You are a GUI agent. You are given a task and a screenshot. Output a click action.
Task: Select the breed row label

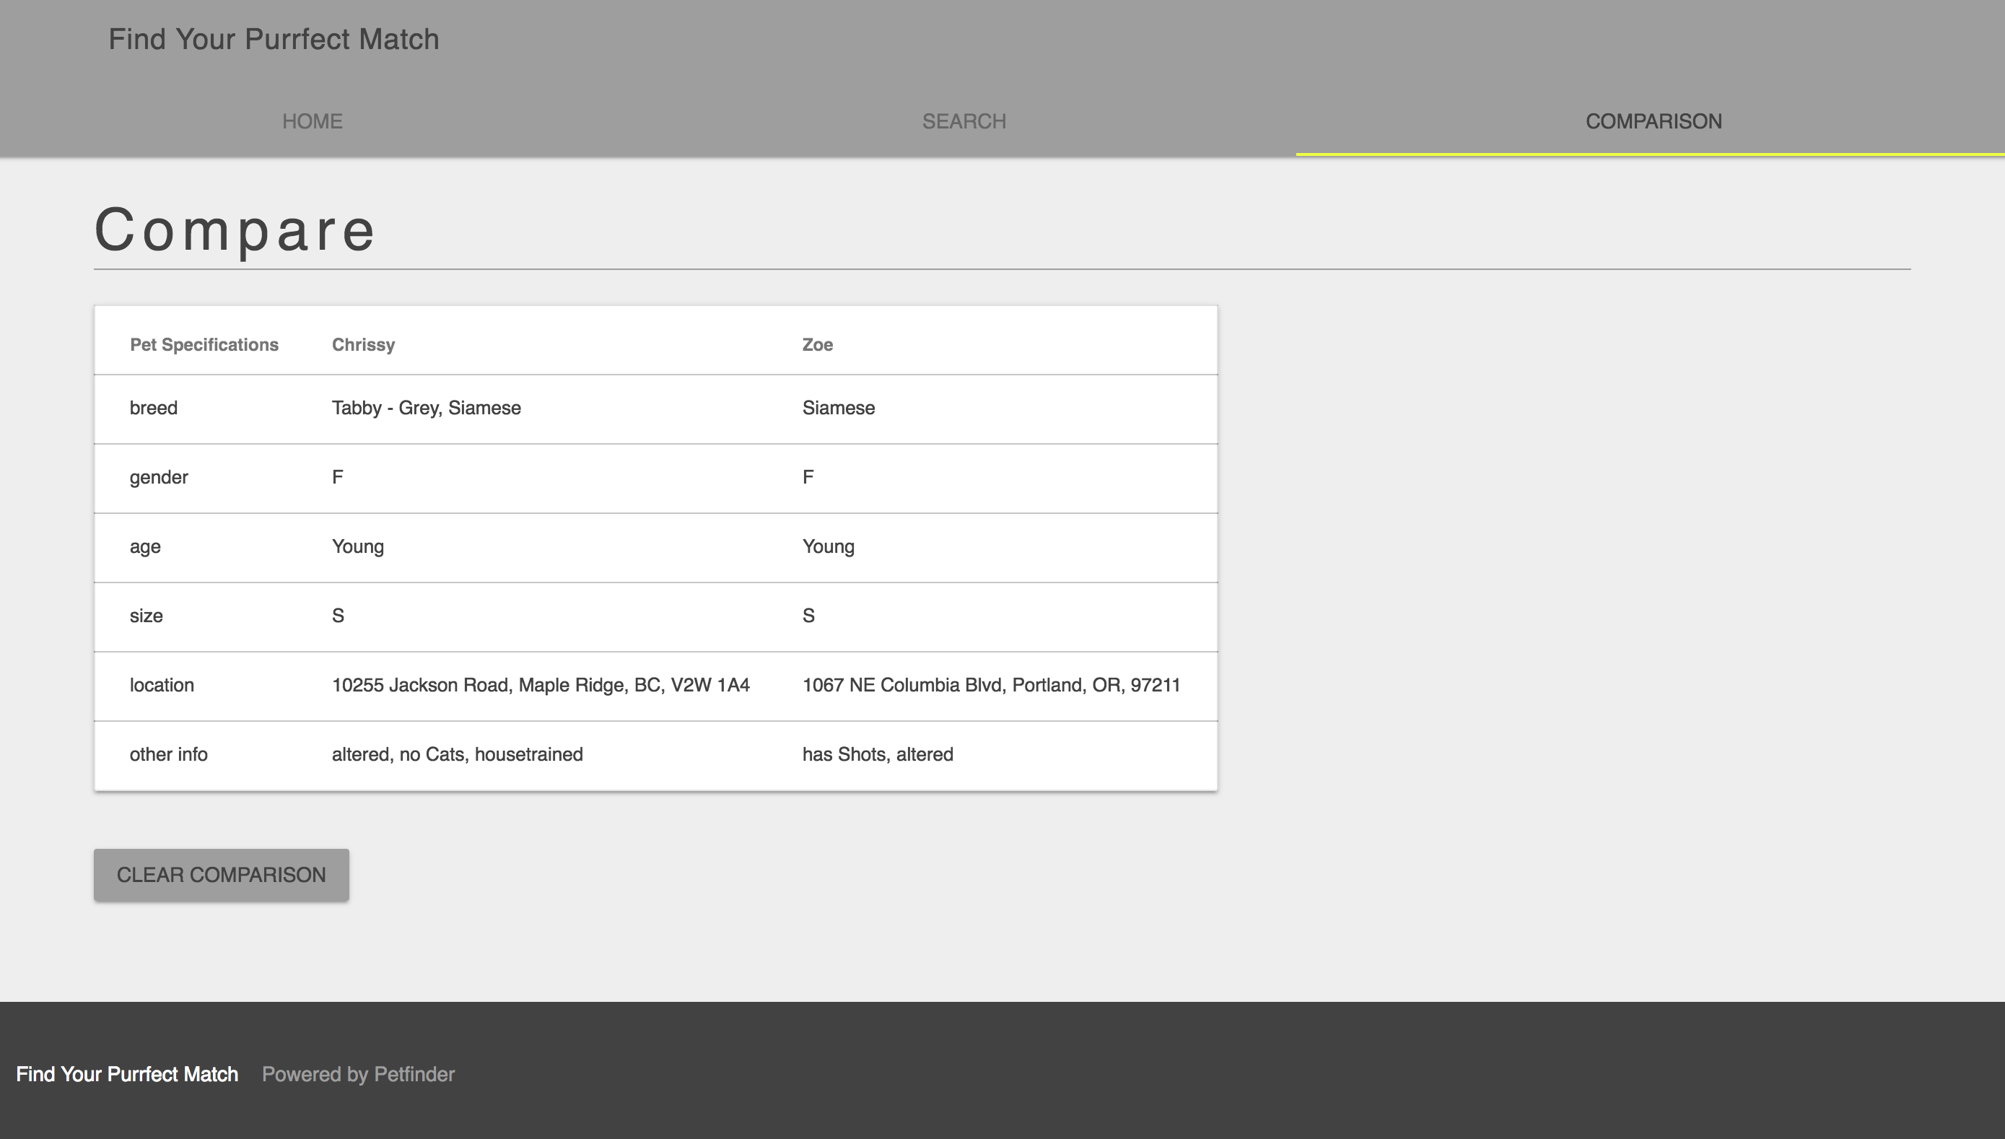point(153,409)
